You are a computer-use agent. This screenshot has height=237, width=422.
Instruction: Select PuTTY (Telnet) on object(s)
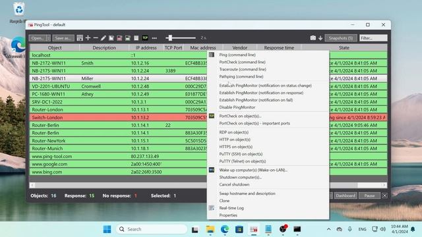coord(243,161)
